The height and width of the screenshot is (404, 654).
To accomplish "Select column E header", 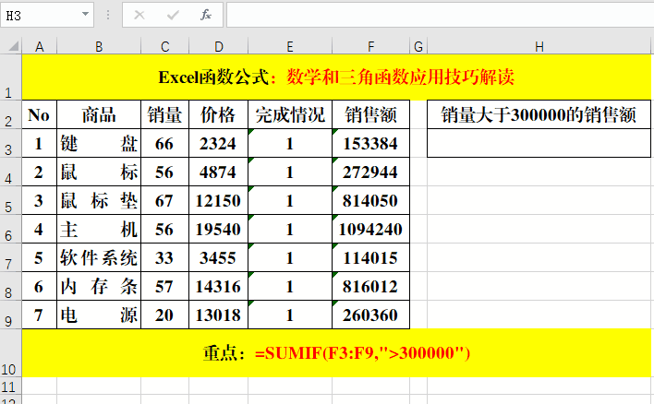I will (290, 46).
